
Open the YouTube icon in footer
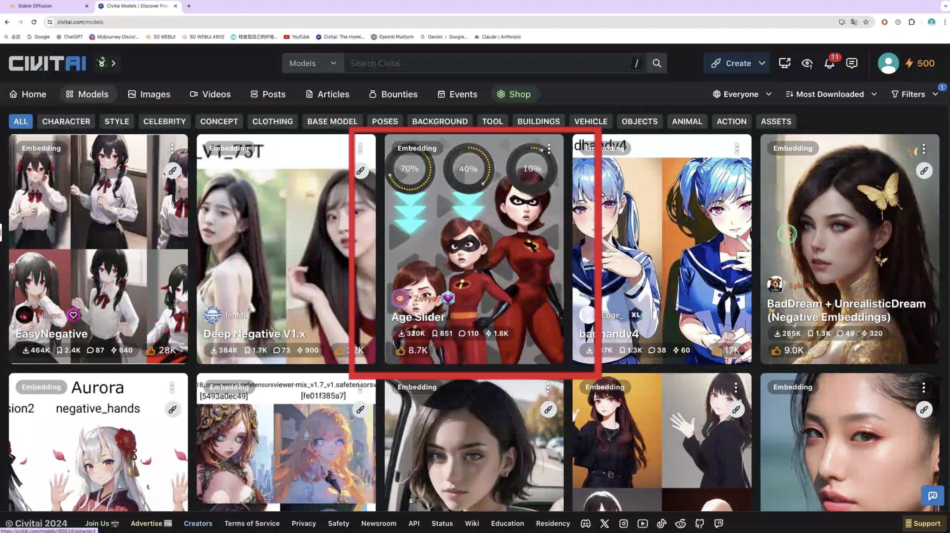click(x=643, y=524)
